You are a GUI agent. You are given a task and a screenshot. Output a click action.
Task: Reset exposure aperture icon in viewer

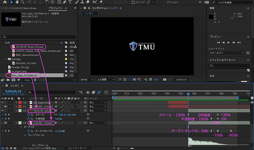coord(150,79)
